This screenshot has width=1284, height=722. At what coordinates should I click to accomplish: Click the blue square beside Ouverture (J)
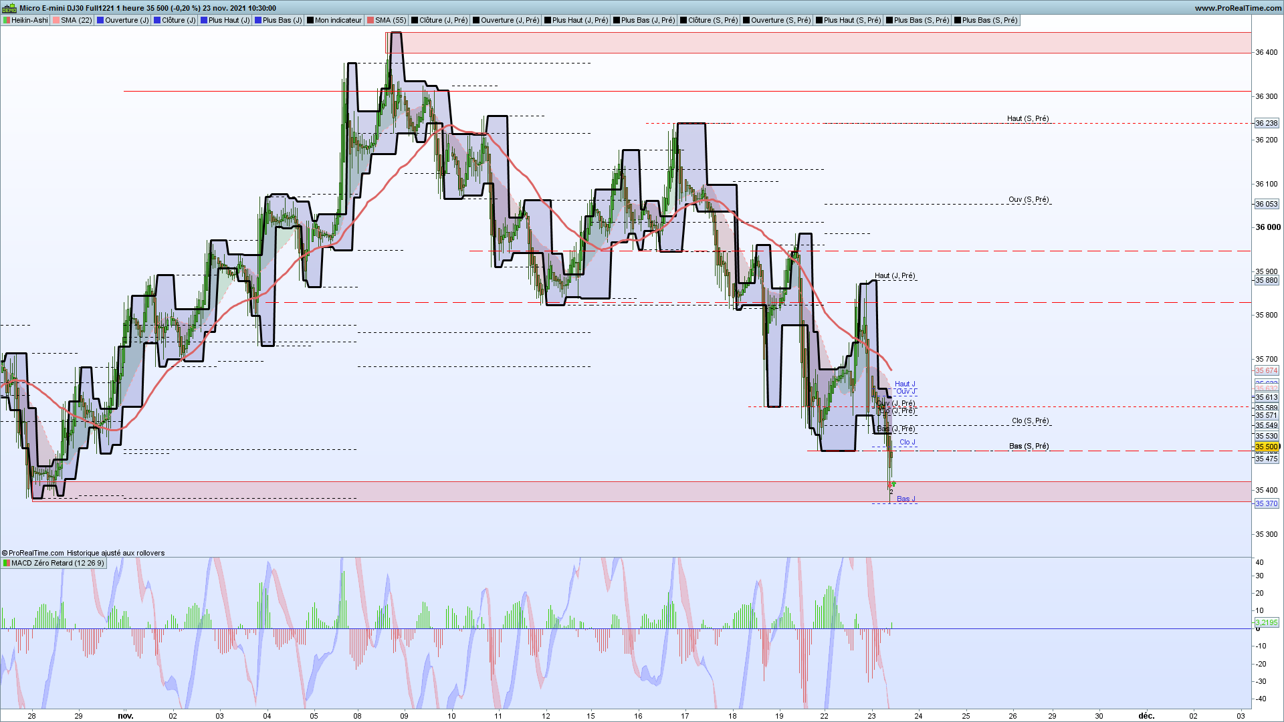pos(100,20)
